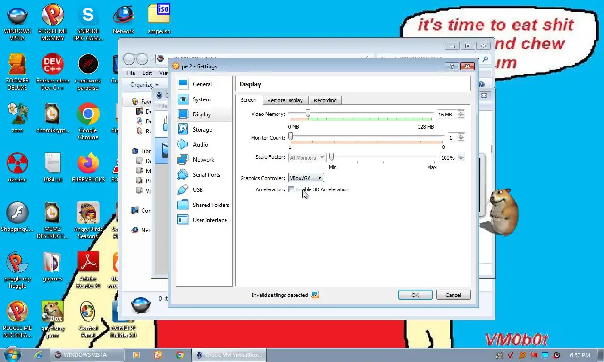Viewport: 604px width, 362px height.
Task: Click the WINDOWS VISTA taskbar button
Action: pos(87,355)
